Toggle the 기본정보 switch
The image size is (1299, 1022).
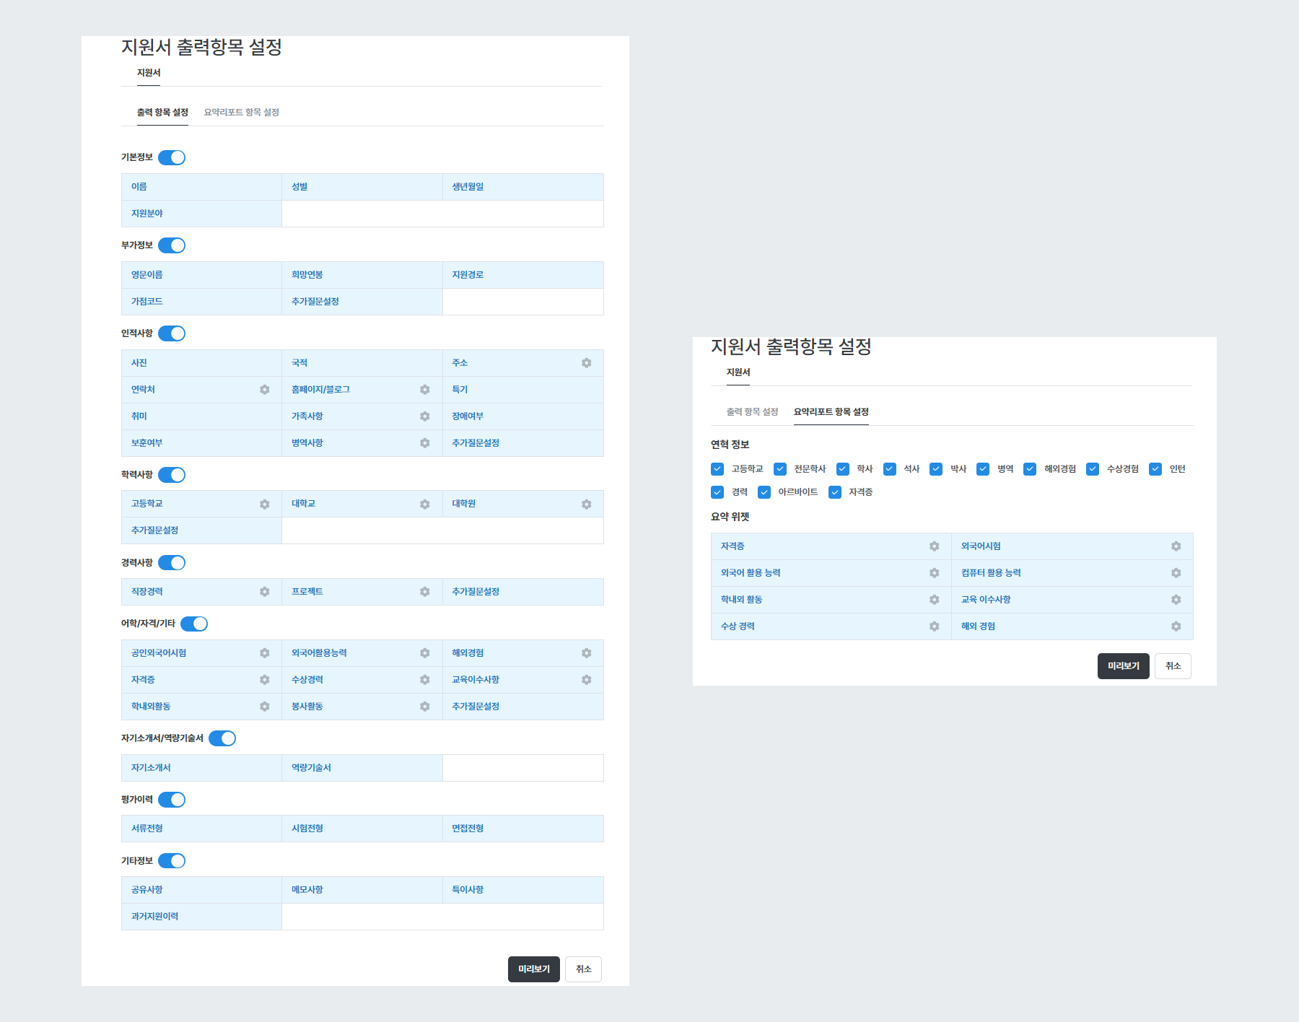click(x=172, y=157)
